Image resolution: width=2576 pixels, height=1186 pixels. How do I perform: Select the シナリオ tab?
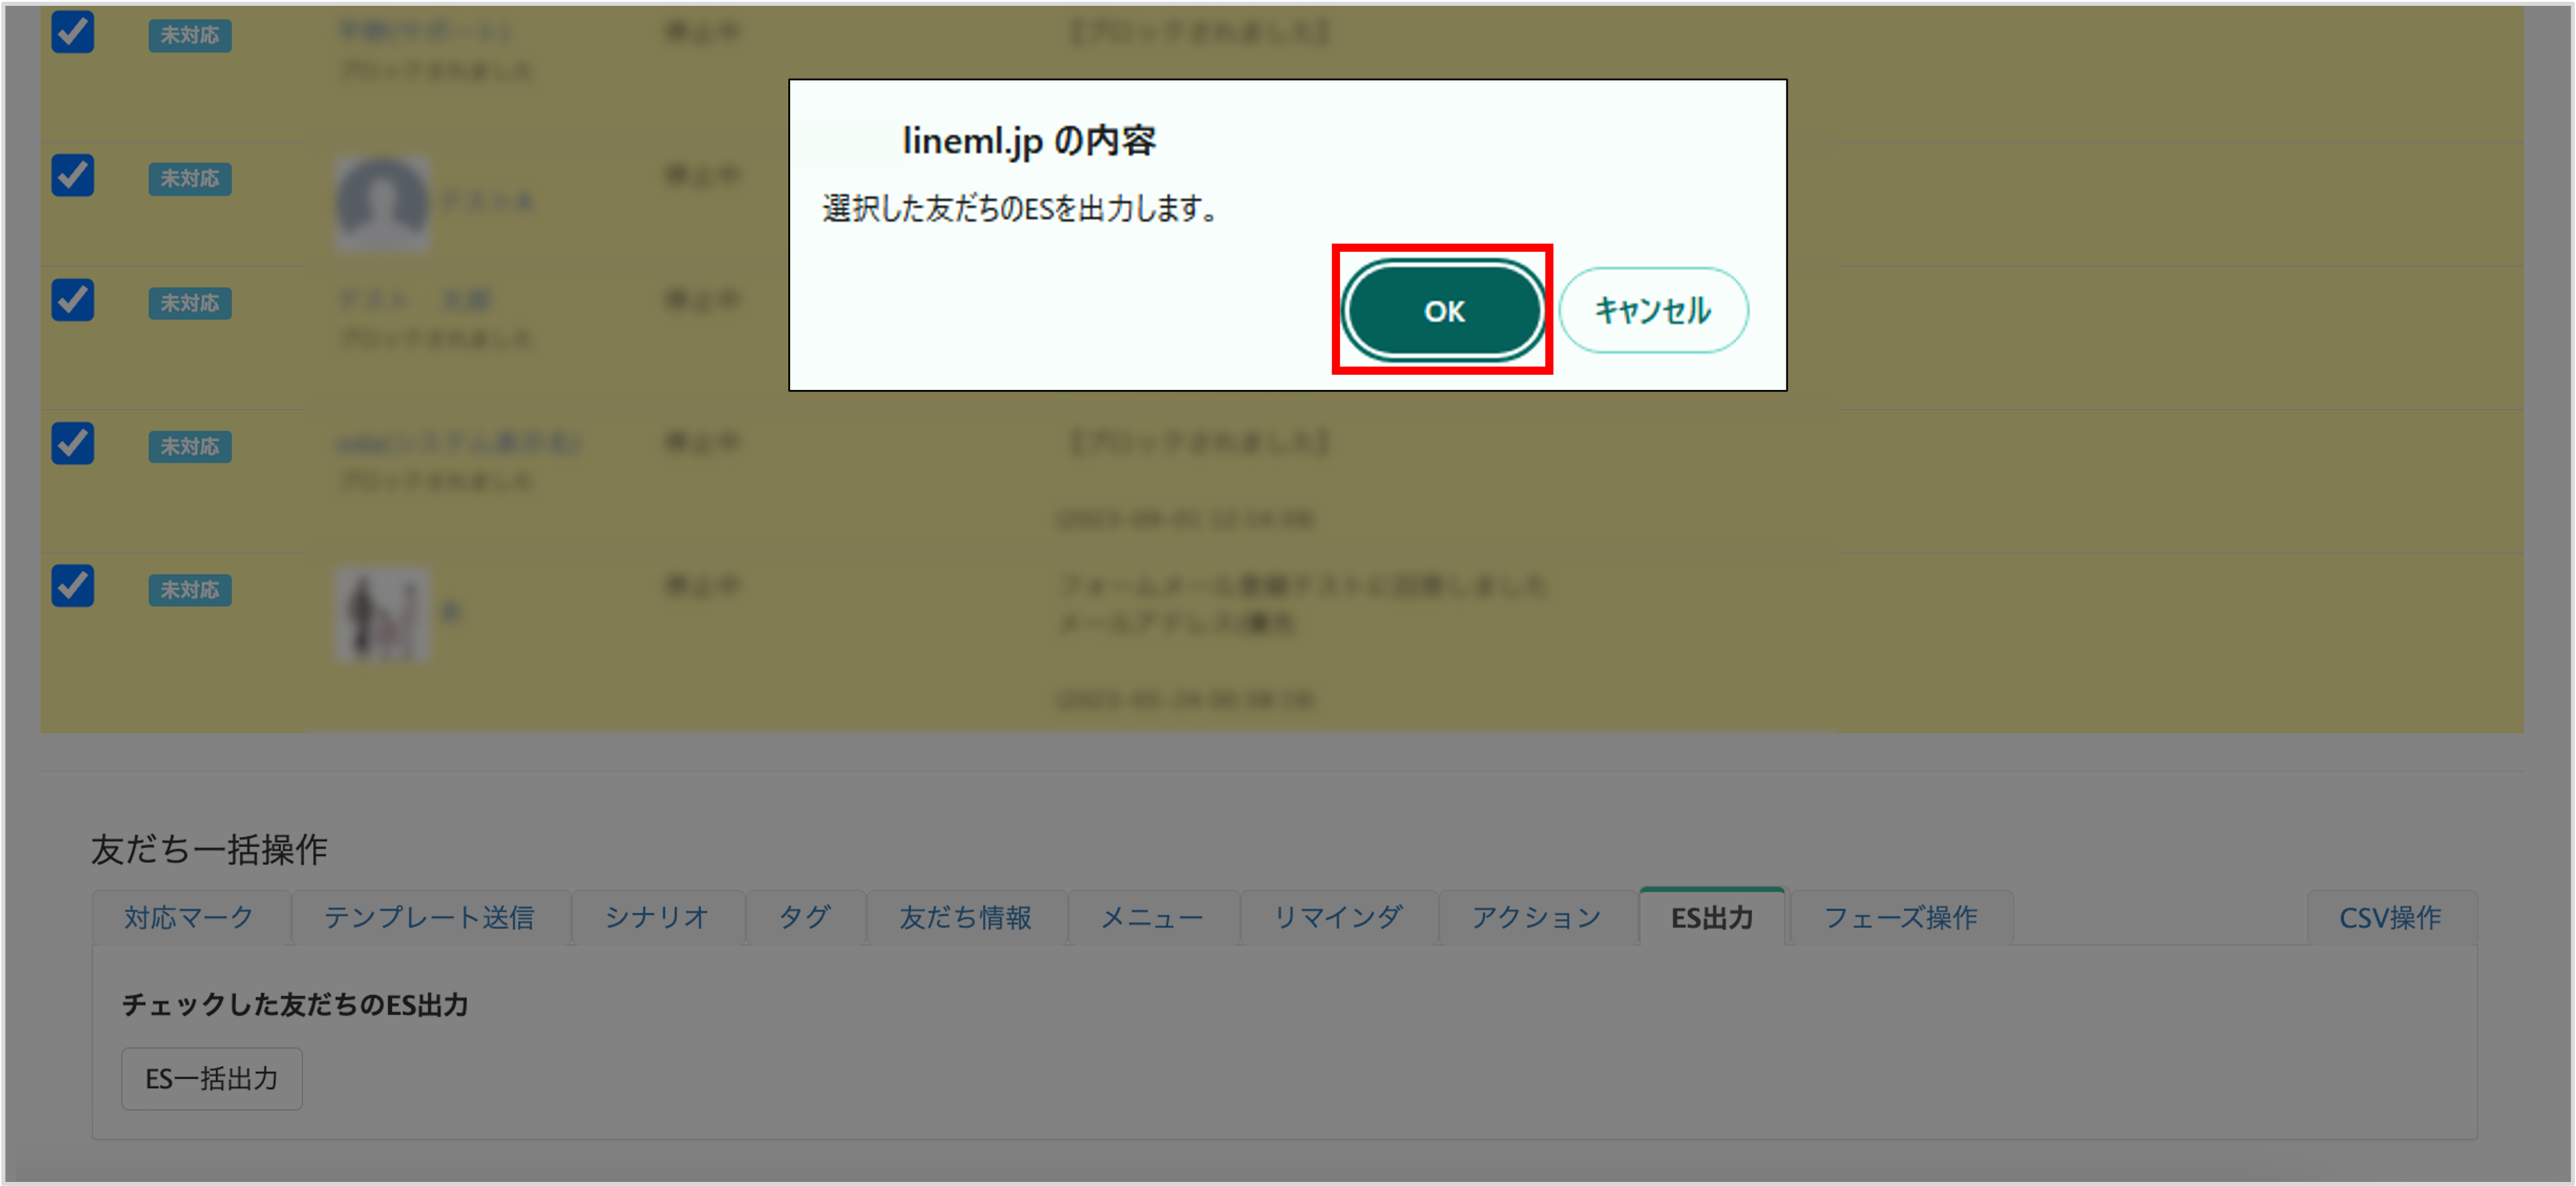click(657, 917)
